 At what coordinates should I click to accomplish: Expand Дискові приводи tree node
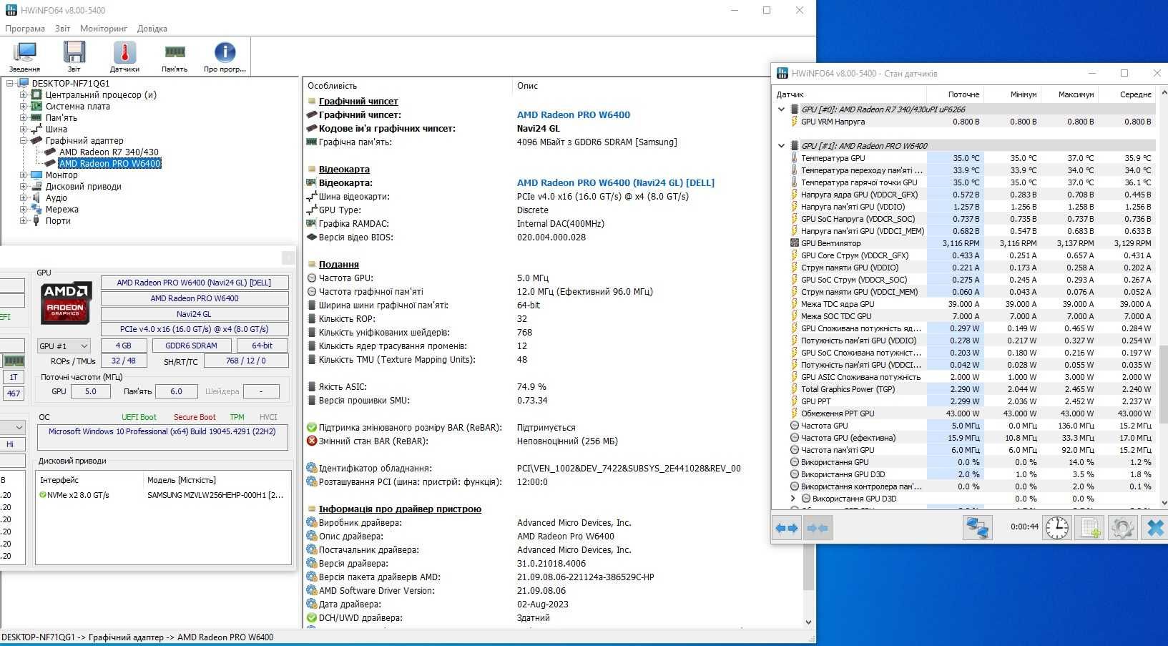(x=23, y=186)
